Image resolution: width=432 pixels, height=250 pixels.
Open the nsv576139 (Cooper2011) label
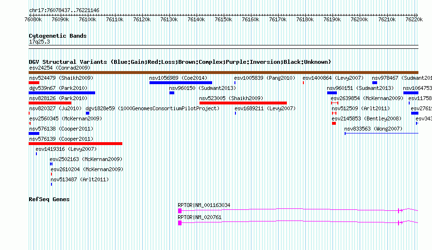coord(61,139)
